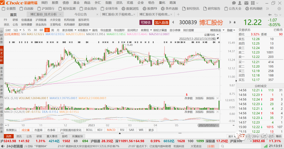This screenshot has height=149, width=284.
Task: Click 恢复默认 indicator button
Action: [11, 130]
